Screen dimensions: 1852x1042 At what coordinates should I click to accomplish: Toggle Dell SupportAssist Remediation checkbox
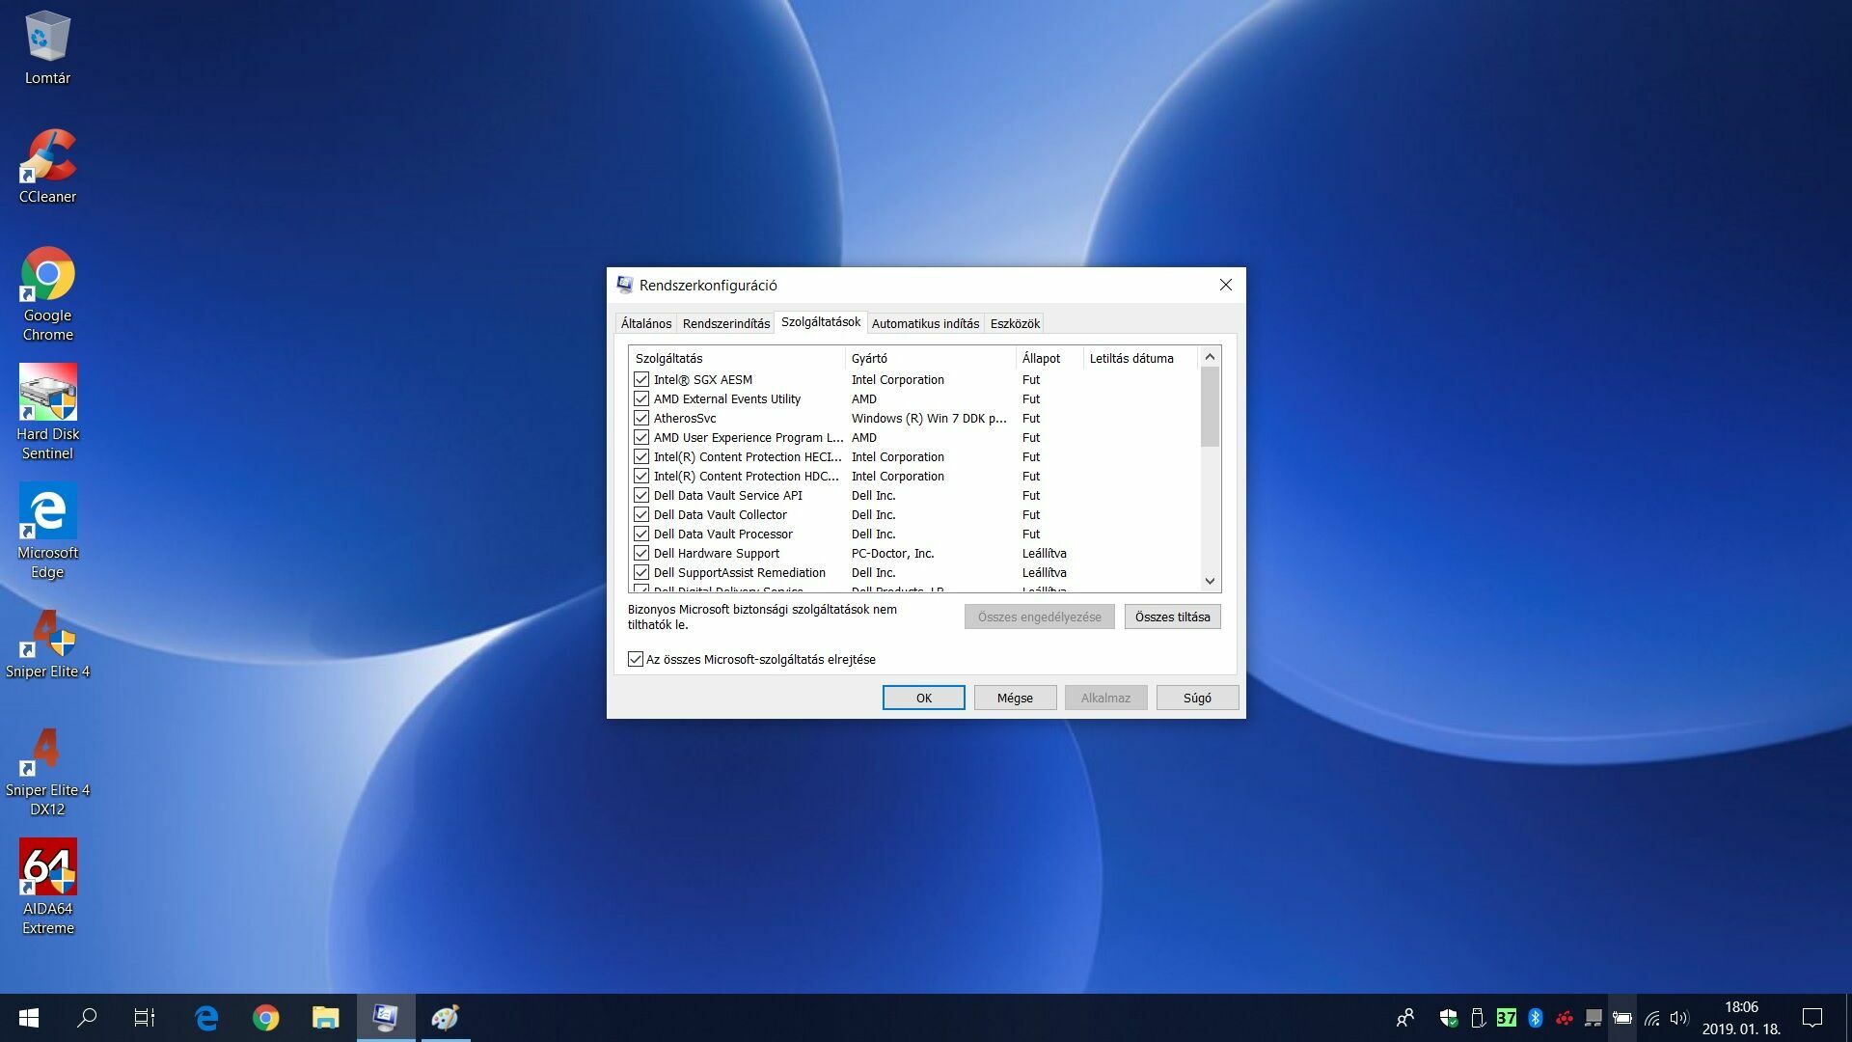(641, 572)
